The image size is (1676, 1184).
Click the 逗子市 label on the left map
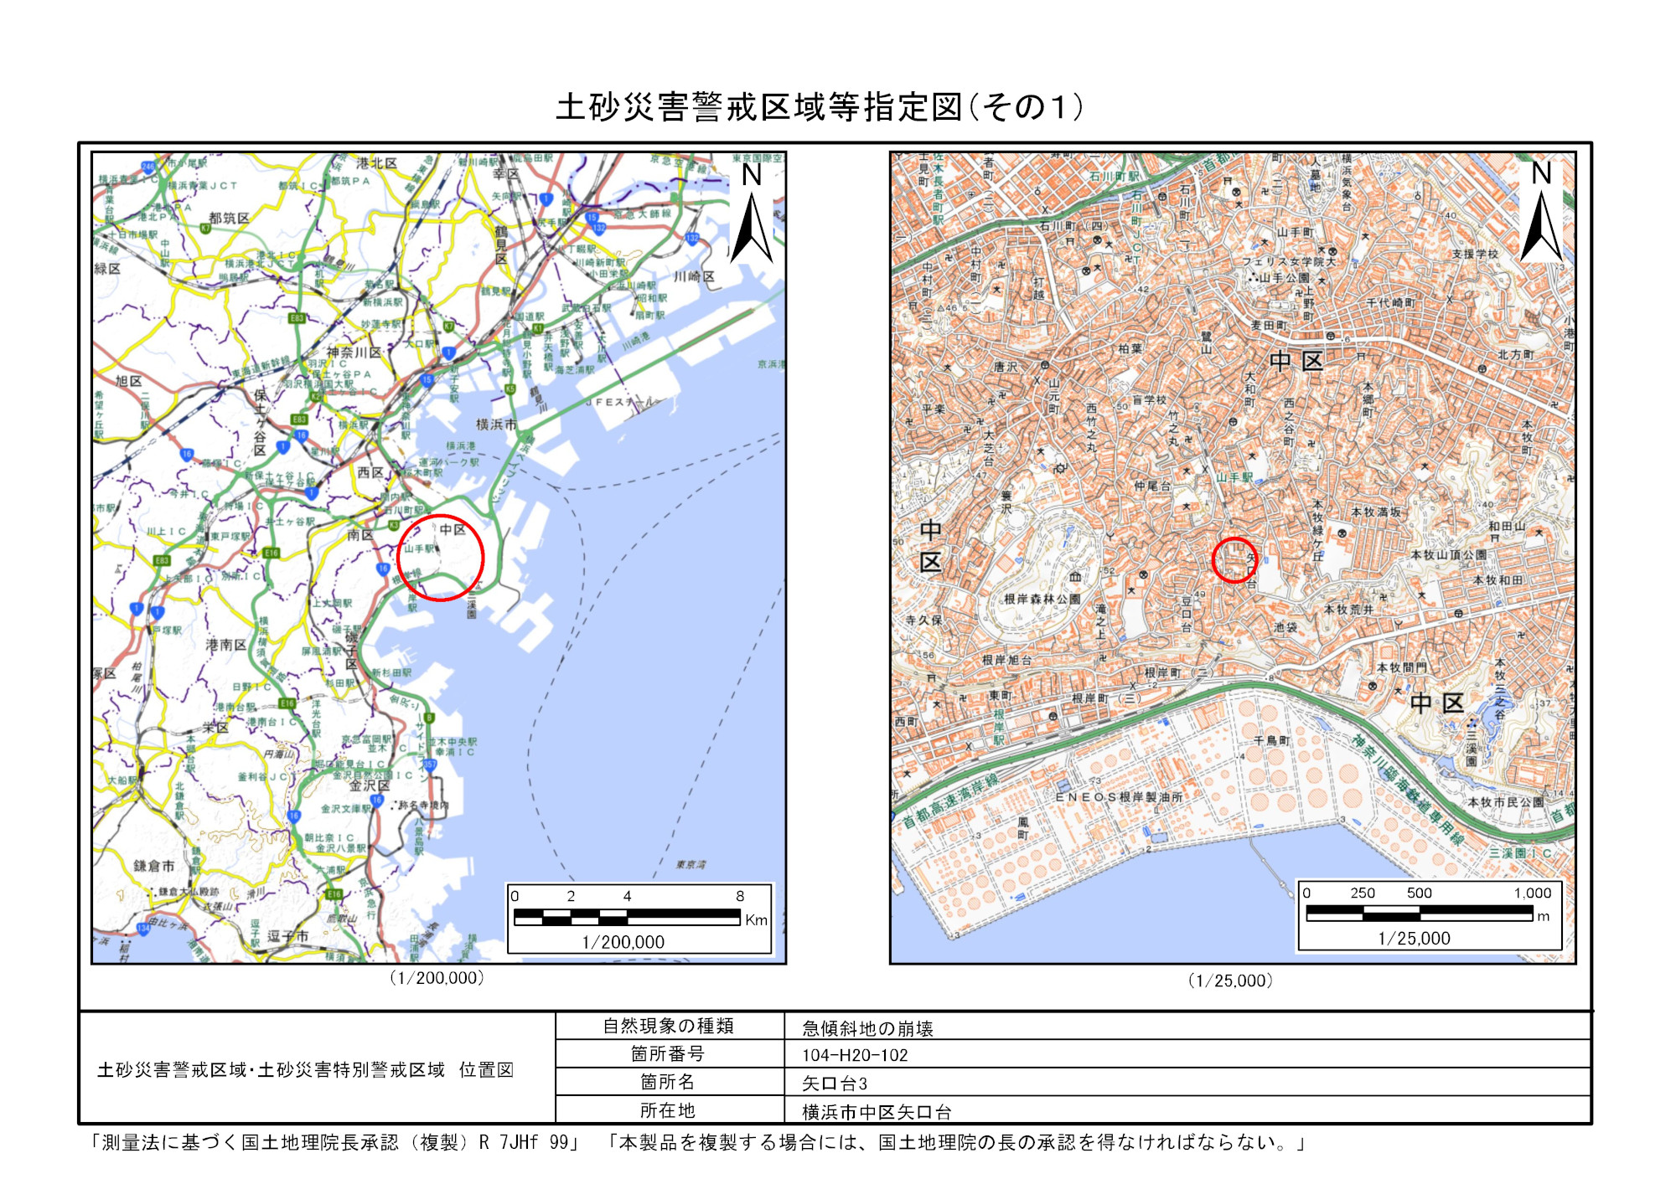pos(287,935)
